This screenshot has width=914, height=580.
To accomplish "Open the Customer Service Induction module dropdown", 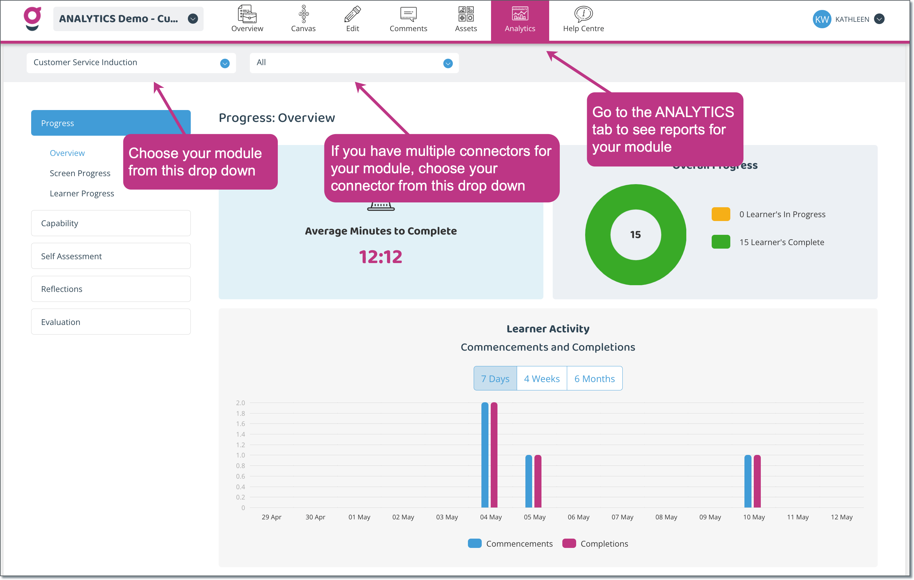I will 131,63.
